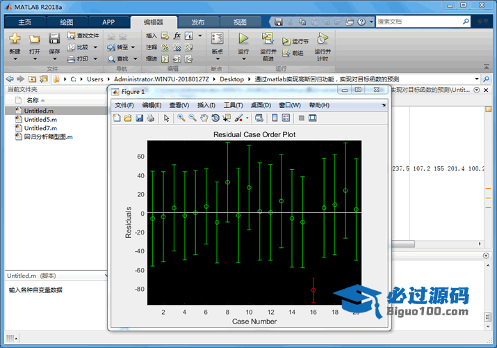Expand the Go To (转至) dropdown

pos(133,47)
